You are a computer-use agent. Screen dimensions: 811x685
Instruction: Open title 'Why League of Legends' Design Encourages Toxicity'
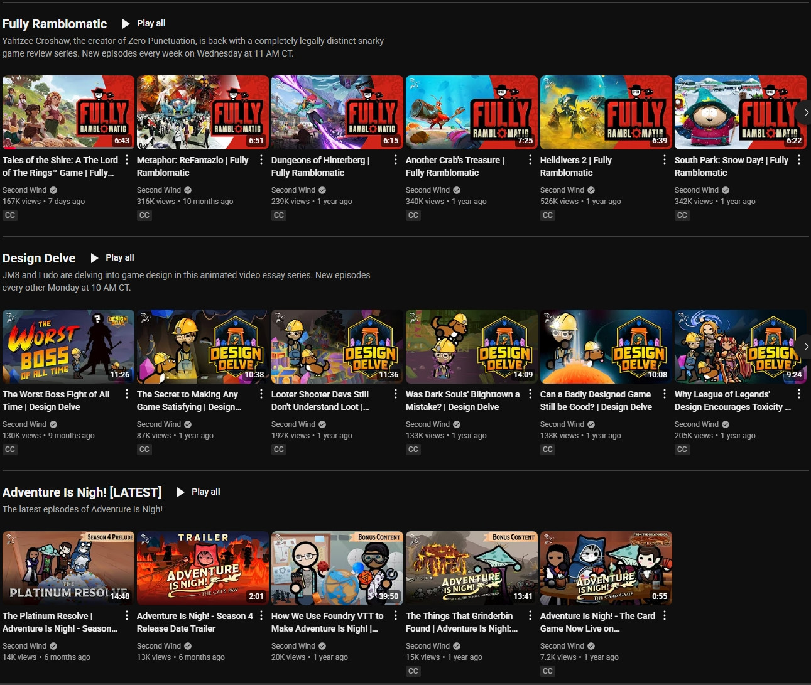pos(732,401)
